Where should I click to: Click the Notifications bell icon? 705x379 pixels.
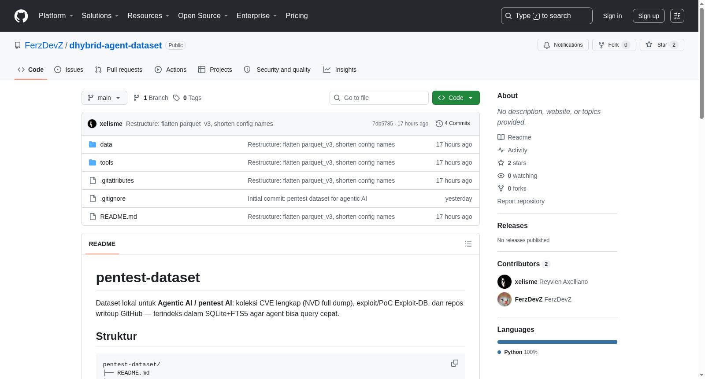click(547, 45)
